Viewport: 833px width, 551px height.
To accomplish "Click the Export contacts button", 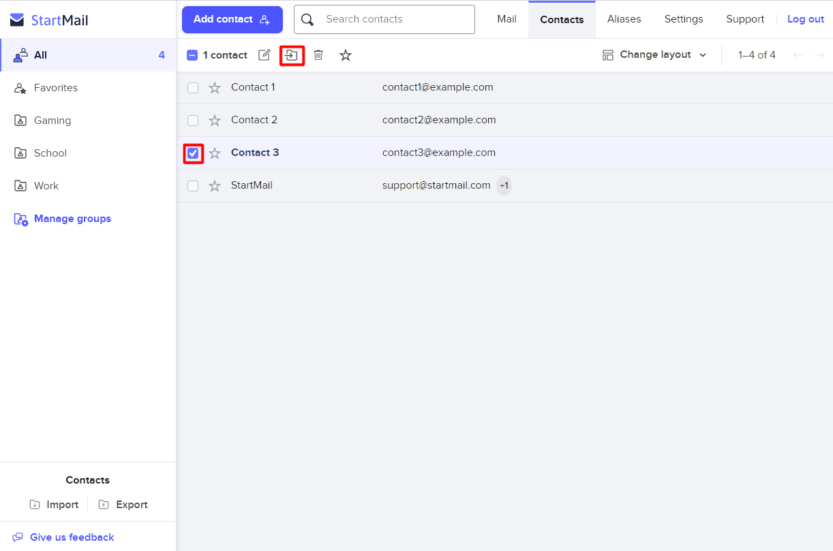I will coord(123,505).
